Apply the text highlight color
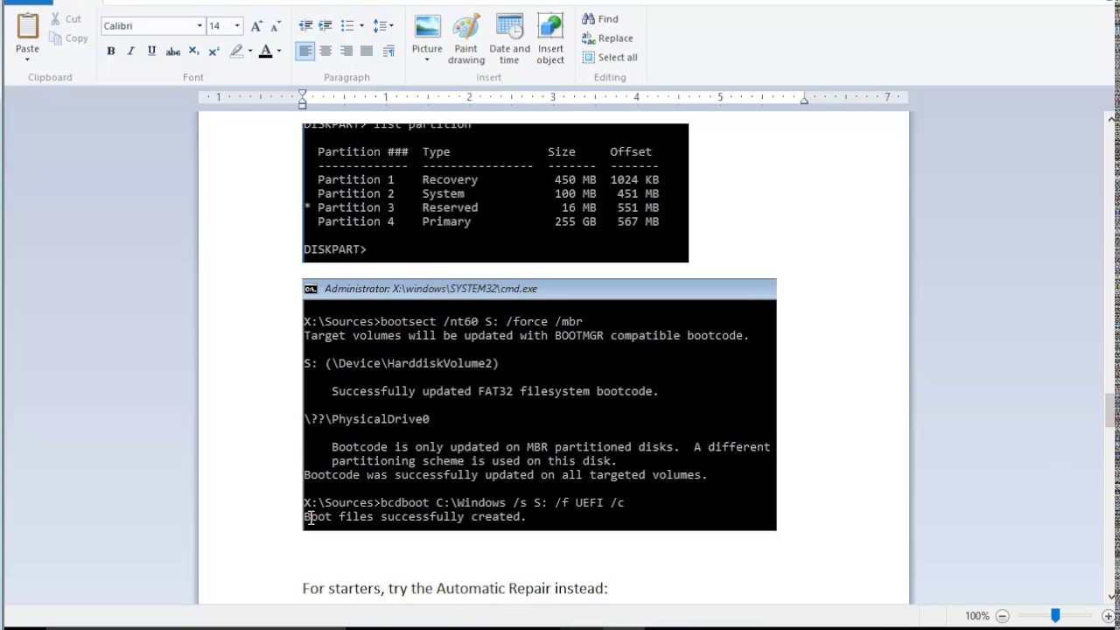 [236, 52]
